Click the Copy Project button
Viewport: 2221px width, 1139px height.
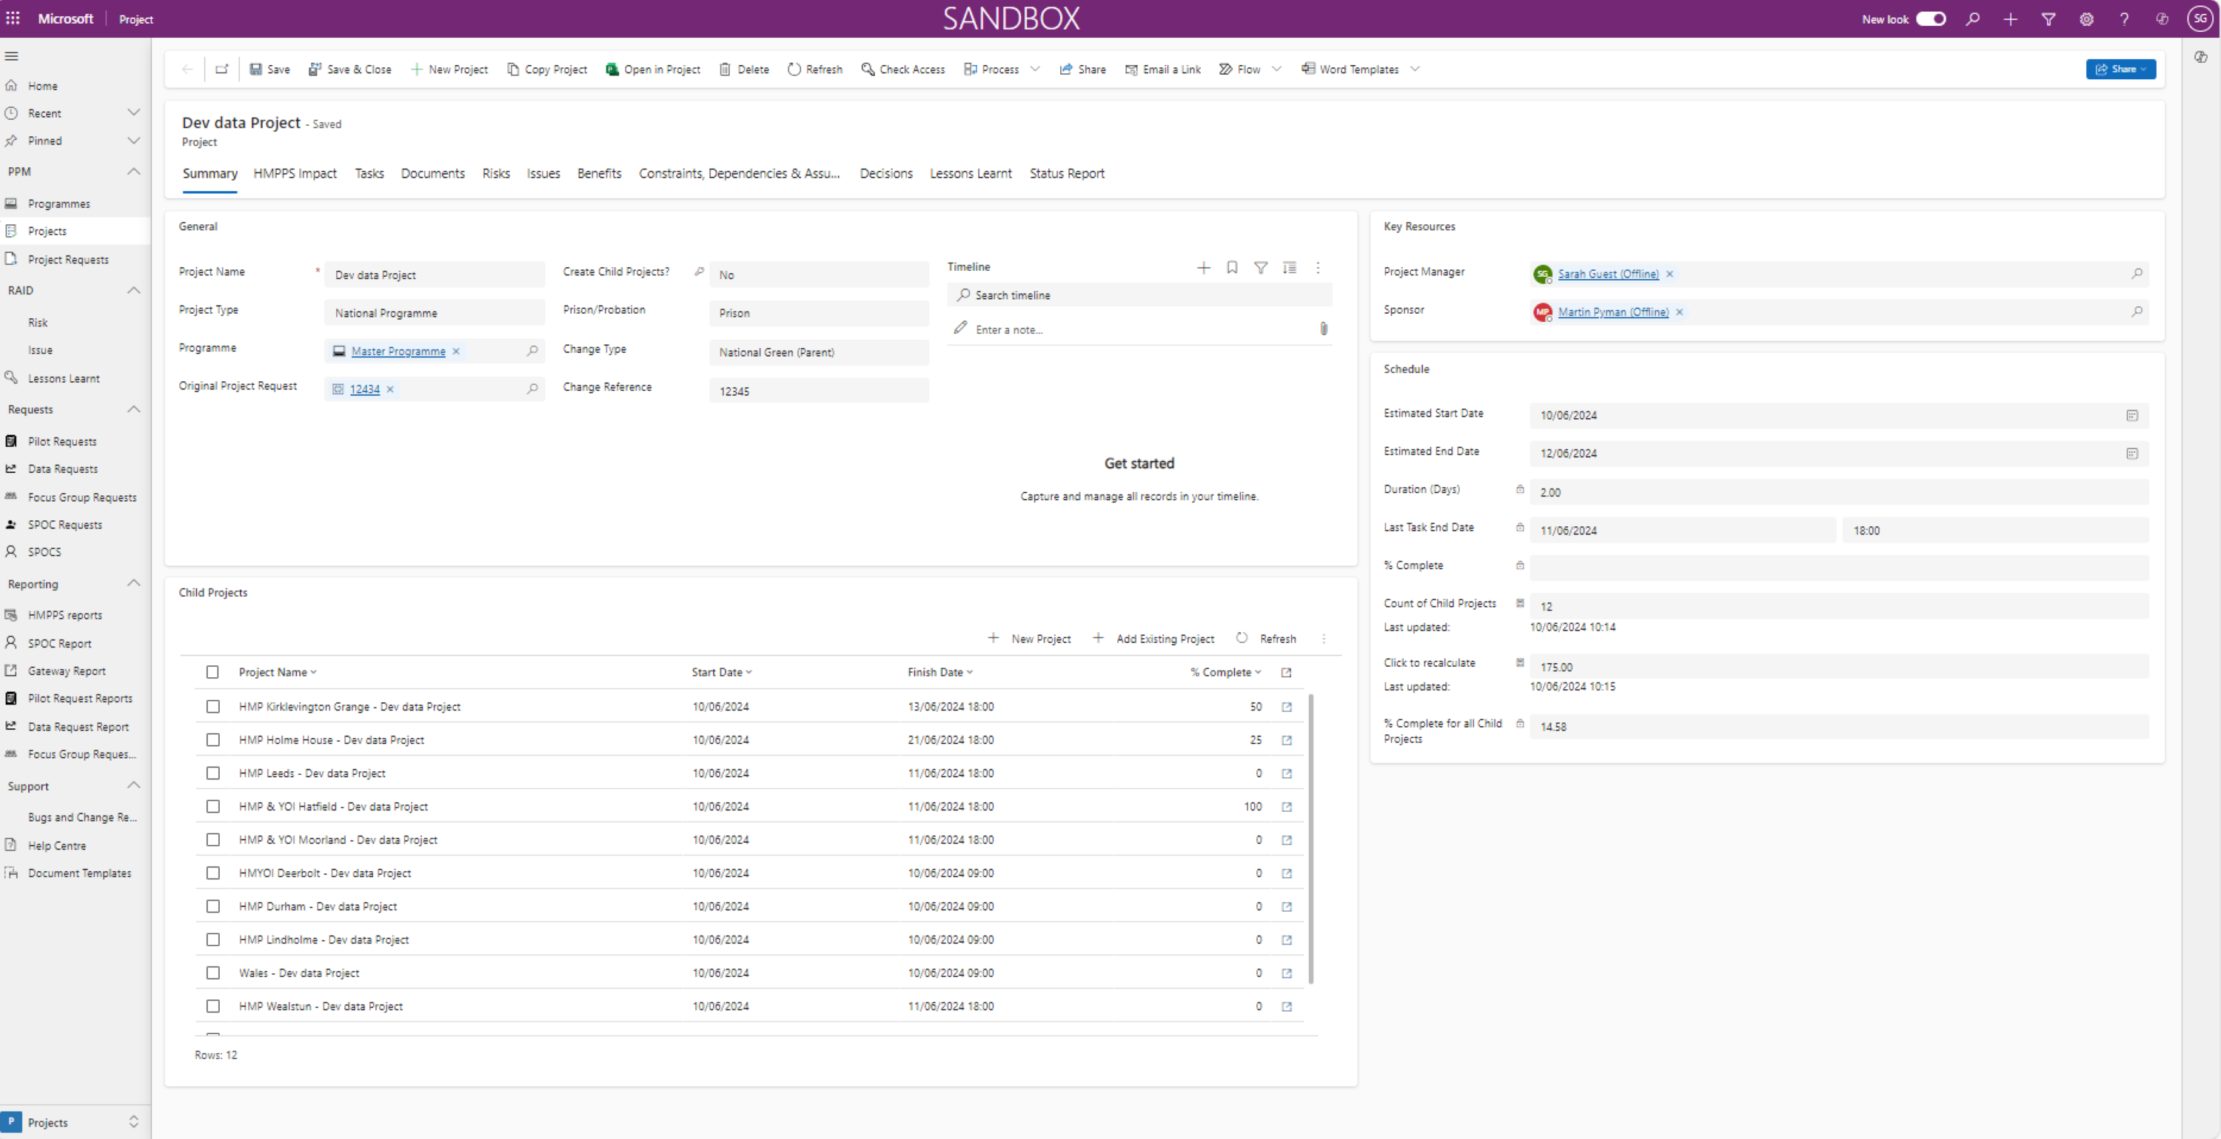[548, 69]
